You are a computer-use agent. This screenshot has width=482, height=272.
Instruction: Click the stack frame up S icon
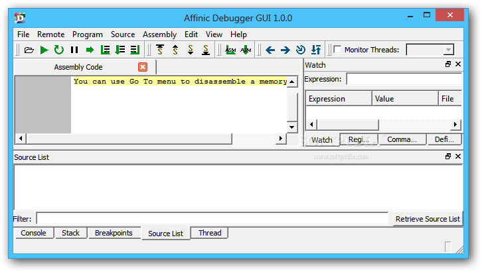pos(175,50)
